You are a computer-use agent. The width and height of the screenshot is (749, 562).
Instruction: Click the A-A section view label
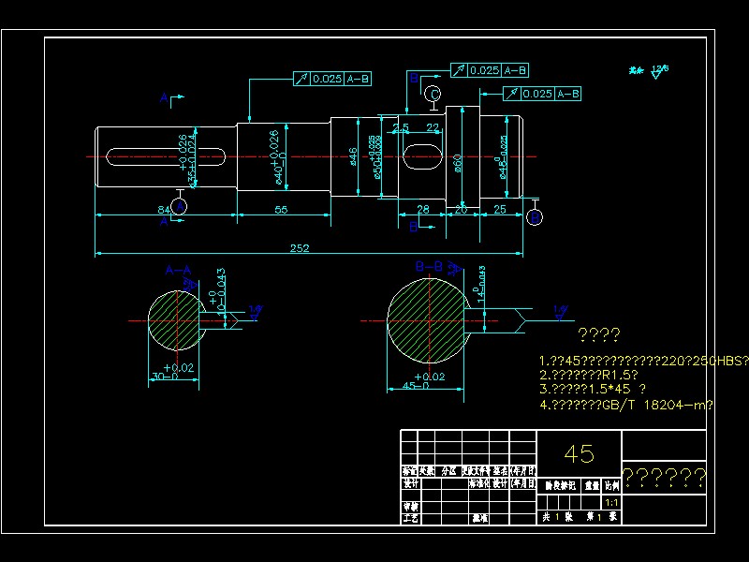178,271
